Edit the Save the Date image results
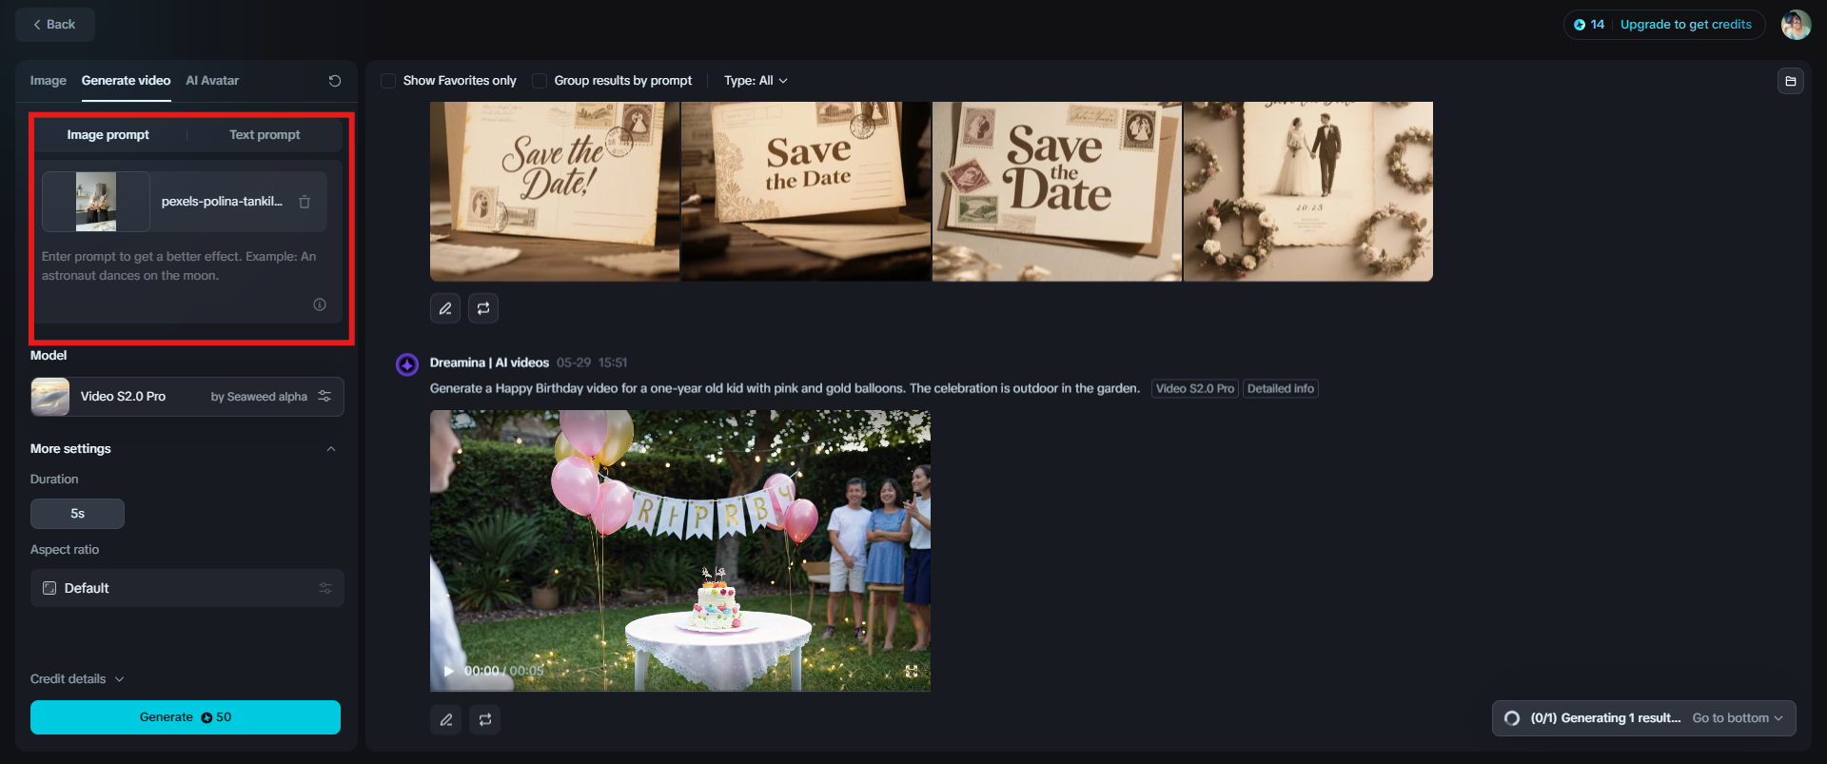Screen dimensions: 1827x764 coord(445,308)
